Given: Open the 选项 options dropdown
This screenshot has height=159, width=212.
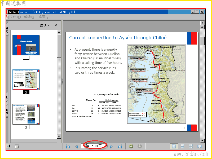Looking at the screenshot, I should [45, 25].
